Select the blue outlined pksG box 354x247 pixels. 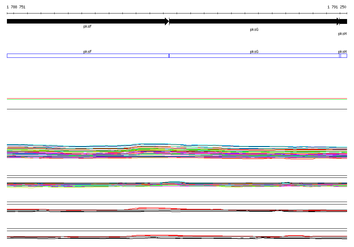[x=254, y=56]
